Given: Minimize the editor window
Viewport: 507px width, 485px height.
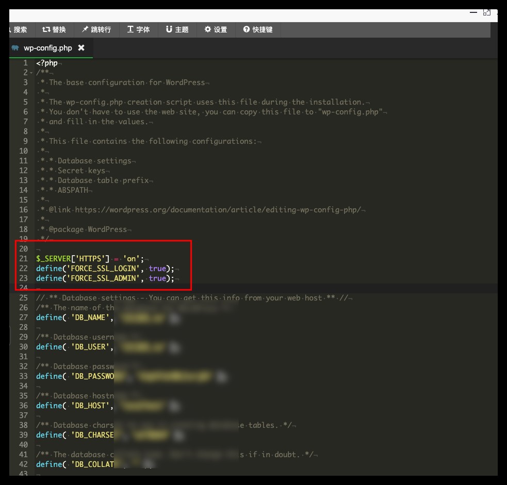Looking at the screenshot, I should click(472, 12).
